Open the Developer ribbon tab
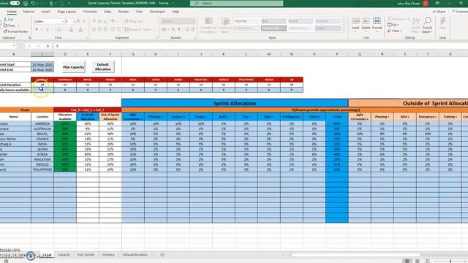Viewport: 468px width, 263px height. pos(157,12)
